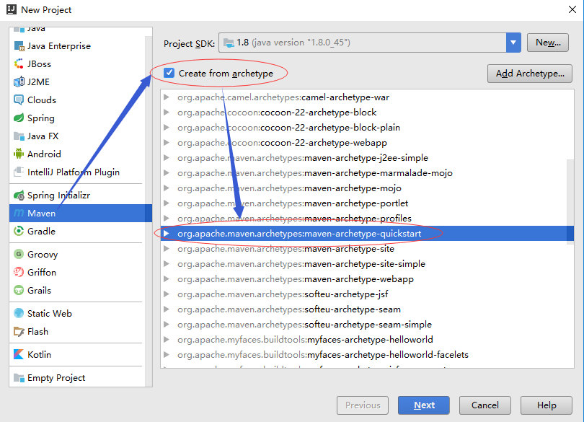Click the Java Enterprise icon
This screenshot has height=422, width=584.
[19, 46]
